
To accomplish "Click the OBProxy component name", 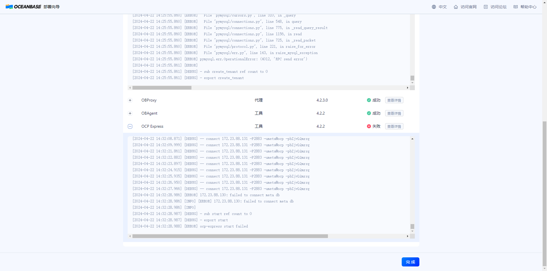I will [149, 100].
